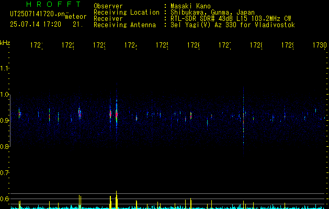The image size is (329, 209).
Task: Click the 0.9 frequency axis label
Action: click(4, 121)
